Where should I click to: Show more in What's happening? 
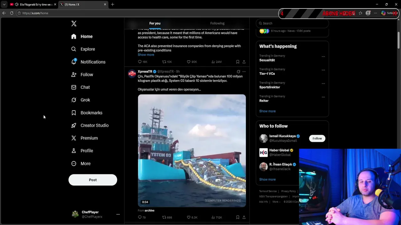click(268, 111)
